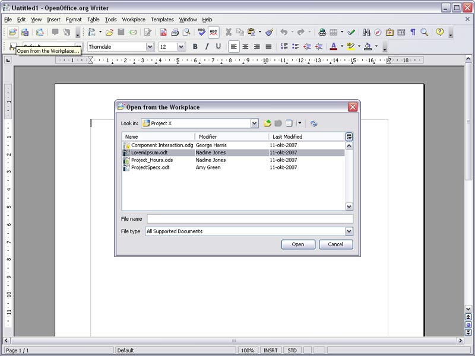Sort by Last Modified column header
The width and height of the screenshot is (475, 356).
[x=306, y=137]
